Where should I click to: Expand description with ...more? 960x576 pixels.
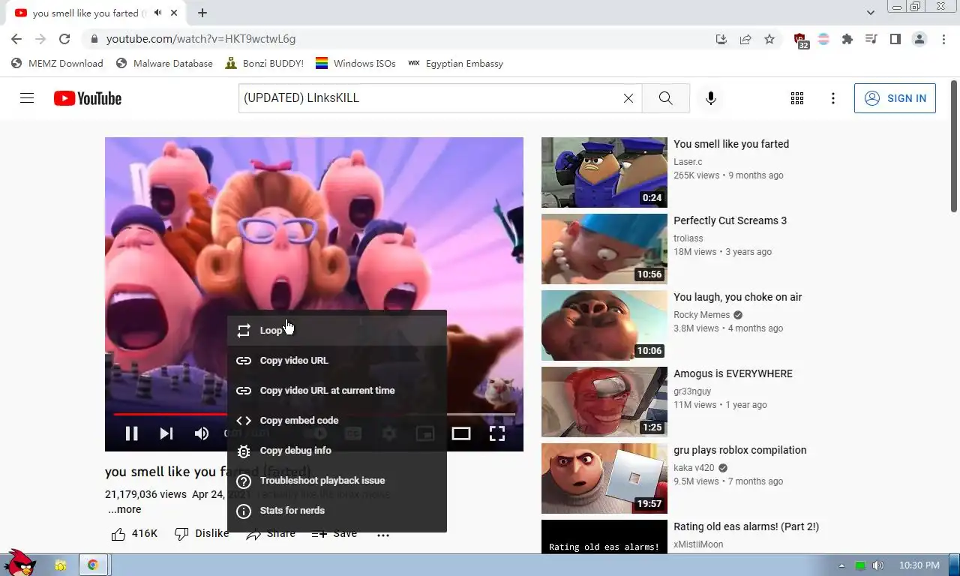point(124,509)
